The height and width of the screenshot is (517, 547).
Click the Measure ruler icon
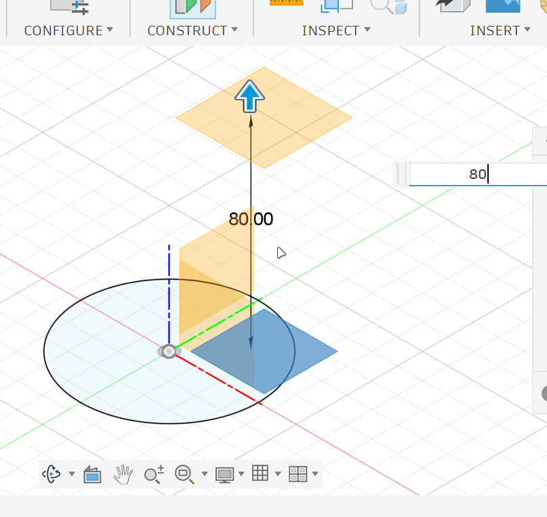[286, 3]
